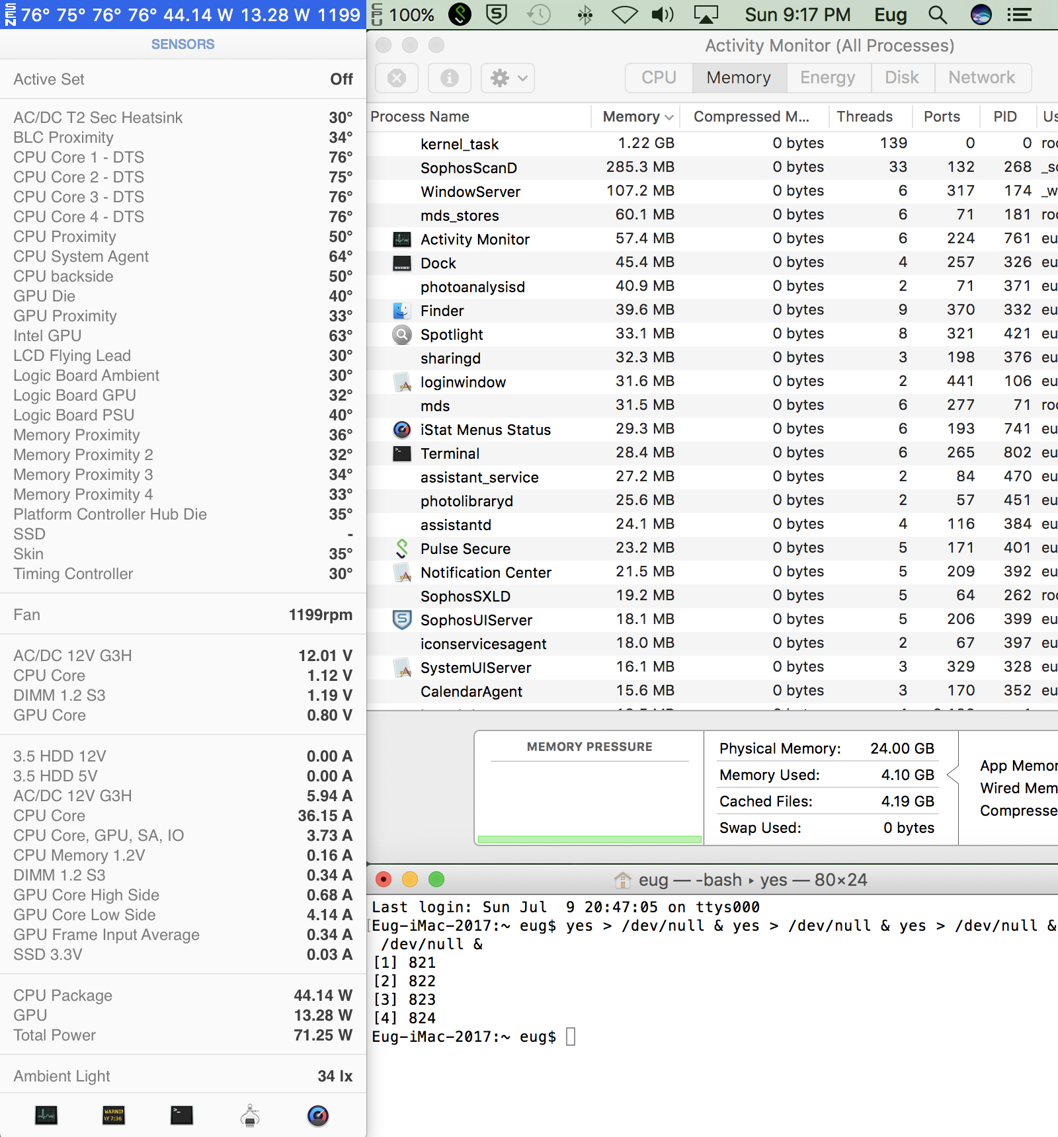
Task: Click the Siri menu bar icon
Action: (981, 15)
